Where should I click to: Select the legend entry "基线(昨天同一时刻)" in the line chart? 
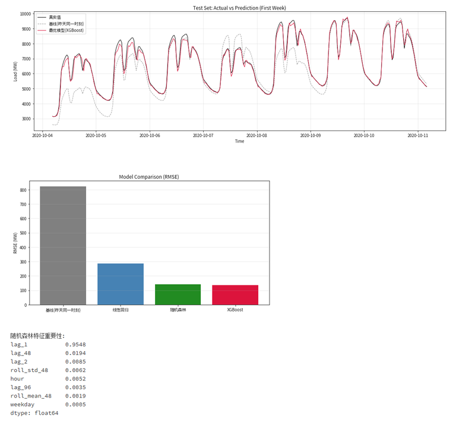66,24
